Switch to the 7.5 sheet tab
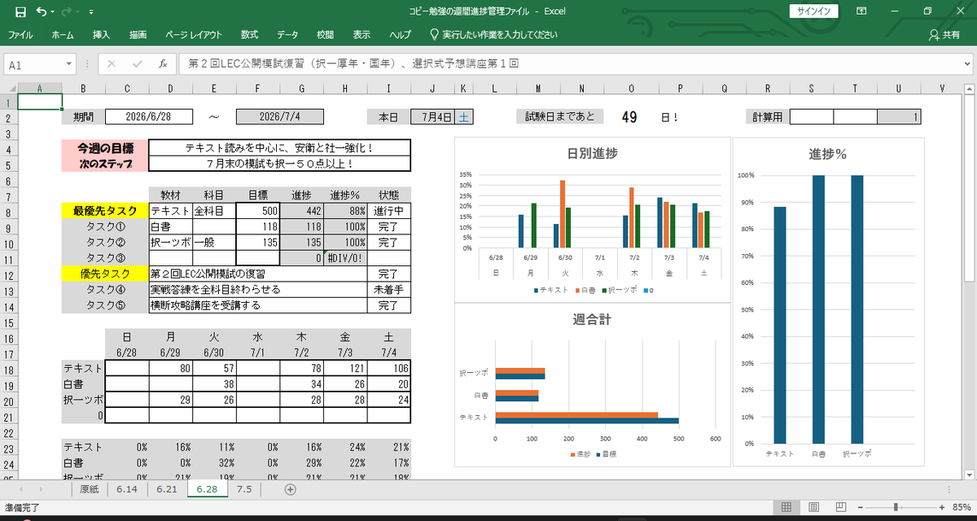Screen dimensions: 977x521 243,489
